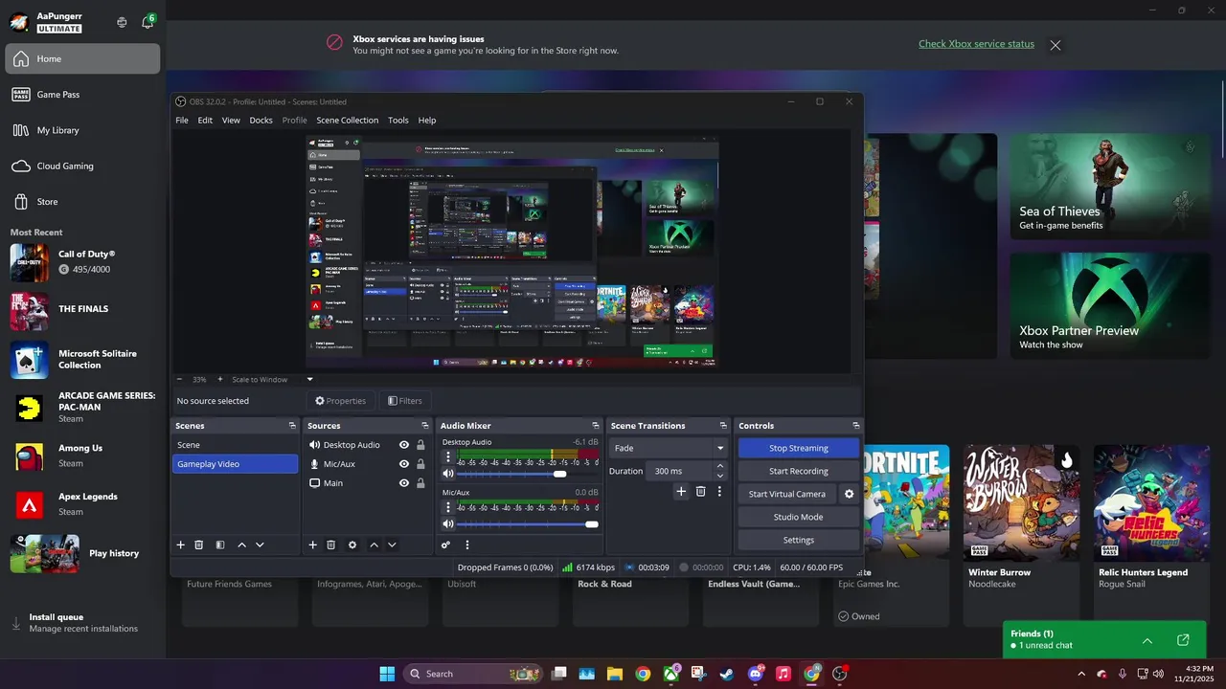Open the OBS Edit menu
This screenshot has width=1226, height=689.
tap(205, 121)
